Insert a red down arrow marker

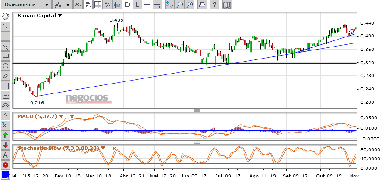click(5, 145)
